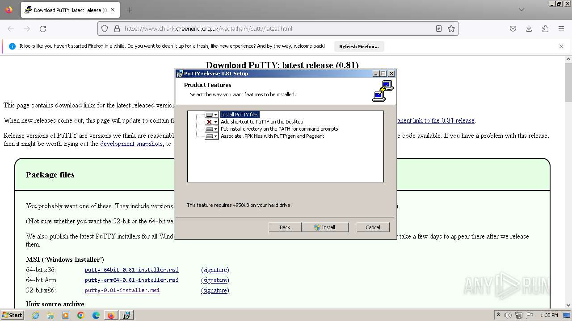The width and height of the screenshot is (572, 321).
Task: Select 'Add shortcut to PuTTY on the Desktop' row
Action: 262,122
